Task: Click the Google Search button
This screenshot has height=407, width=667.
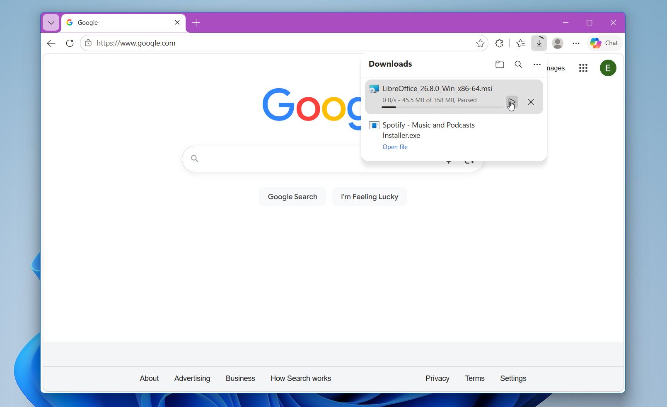Action: [292, 197]
